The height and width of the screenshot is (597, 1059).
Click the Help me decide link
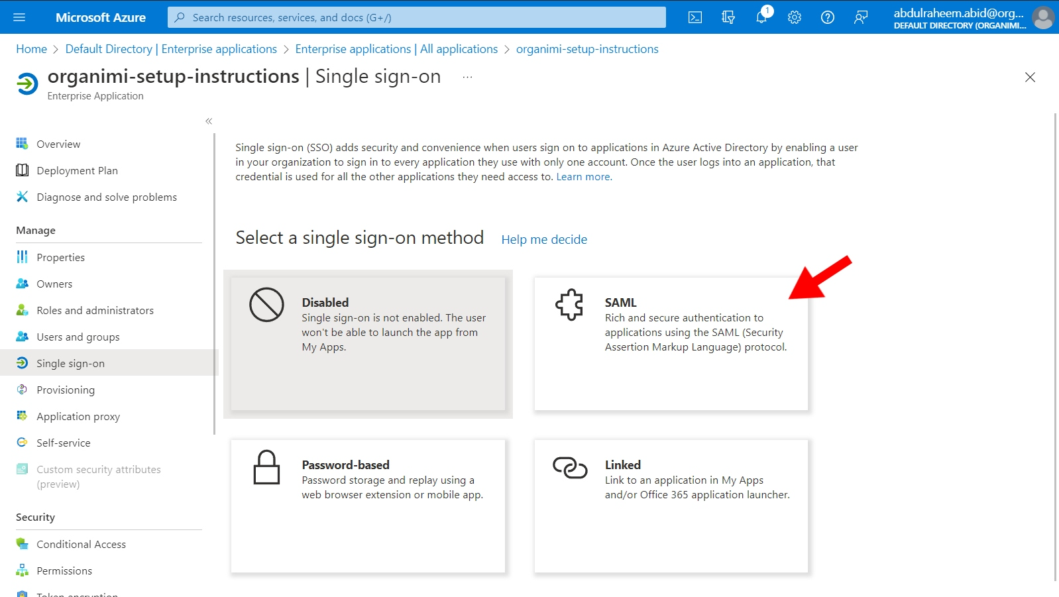(x=544, y=239)
